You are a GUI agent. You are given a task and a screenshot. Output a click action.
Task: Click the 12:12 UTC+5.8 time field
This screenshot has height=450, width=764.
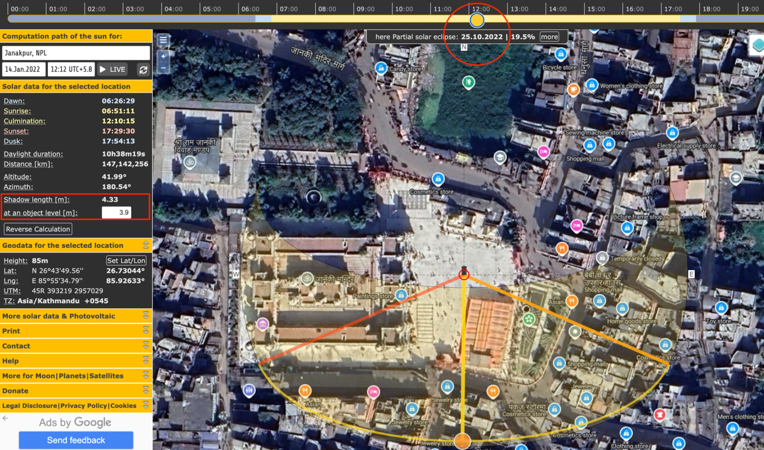[71, 70]
